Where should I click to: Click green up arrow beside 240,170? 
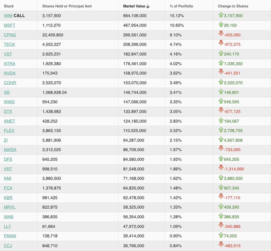tap(221, 53)
